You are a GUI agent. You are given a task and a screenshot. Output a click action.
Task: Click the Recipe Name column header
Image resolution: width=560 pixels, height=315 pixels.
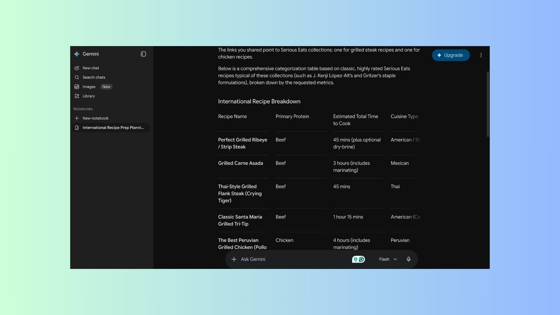pyautogui.click(x=232, y=116)
